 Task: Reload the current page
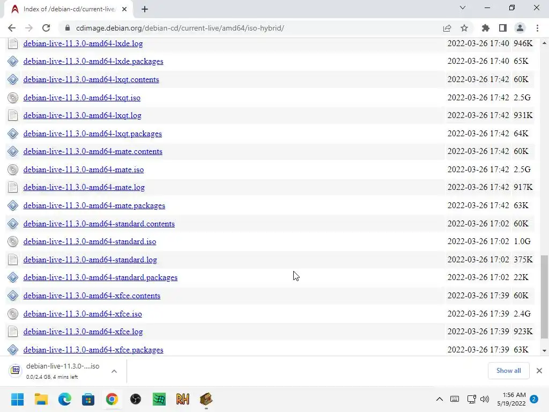[46, 28]
